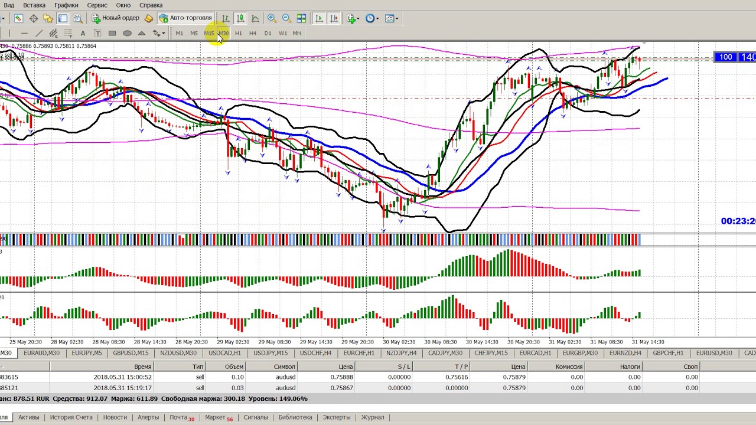Switch to H4 timeframe
The height and width of the screenshot is (425, 756).
click(x=253, y=33)
